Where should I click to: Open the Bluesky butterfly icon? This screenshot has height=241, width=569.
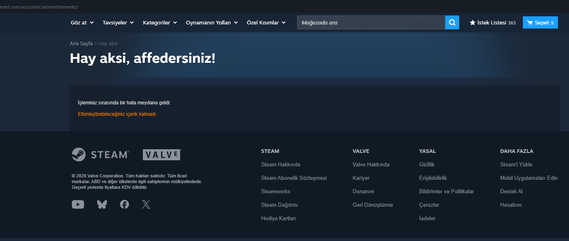coord(102,204)
